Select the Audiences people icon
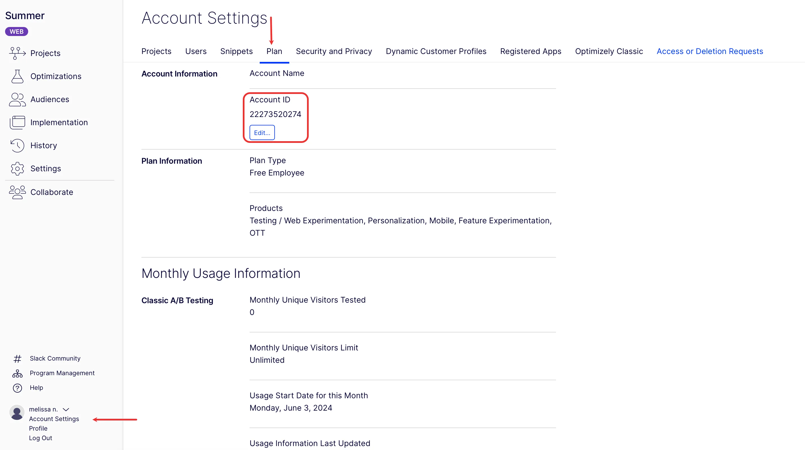The height and width of the screenshot is (450, 805). pos(17,100)
